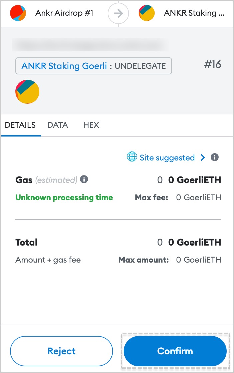
Task: Switch to the DATA tab
Action: pyautogui.click(x=58, y=125)
